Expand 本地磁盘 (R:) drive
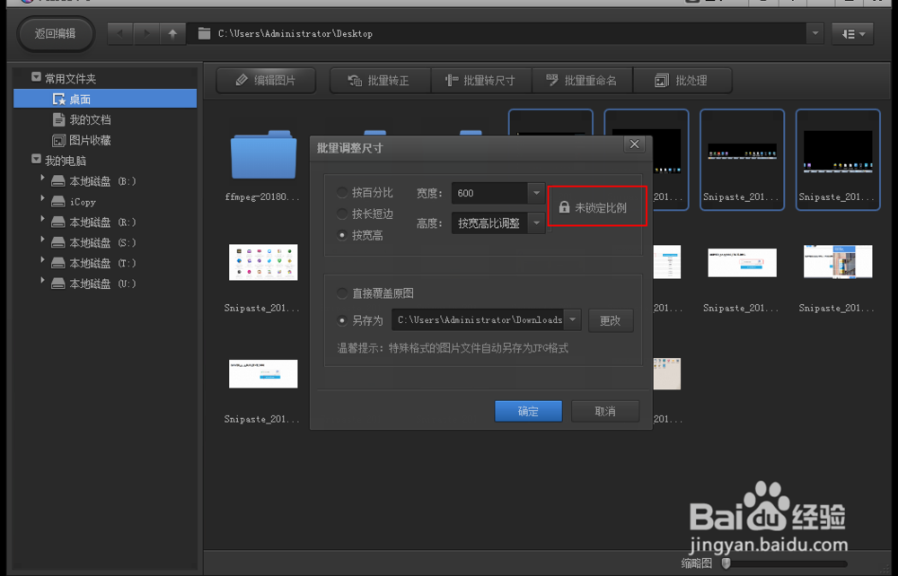The width and height of the screenshot is (898, 576). (42, 220)
